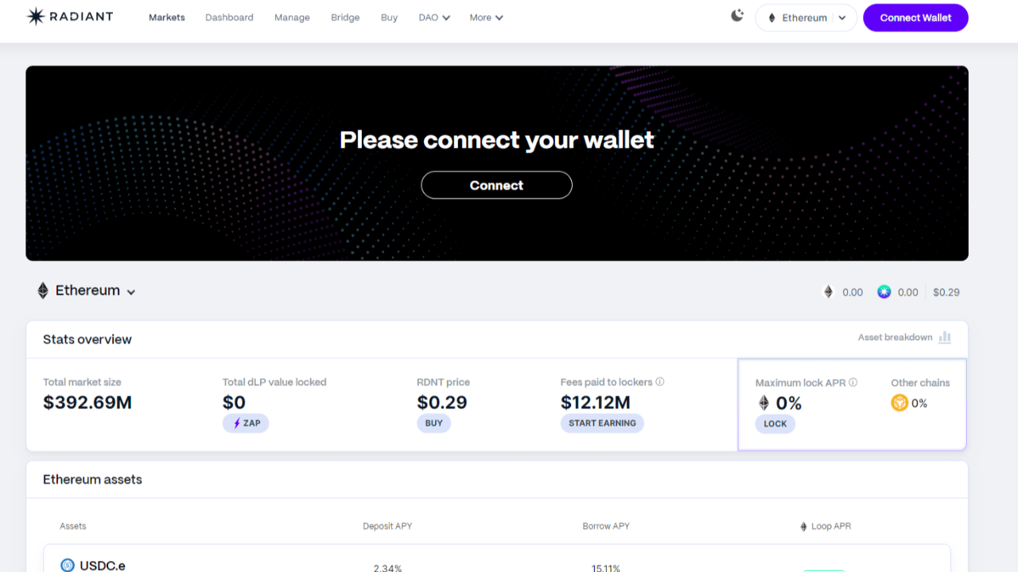Click the ETH icon beside Loop APR header
Viewport: 1018px width, 572px height.
804,526
